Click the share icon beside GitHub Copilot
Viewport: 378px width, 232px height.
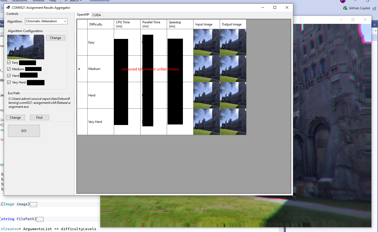(374, 8)
